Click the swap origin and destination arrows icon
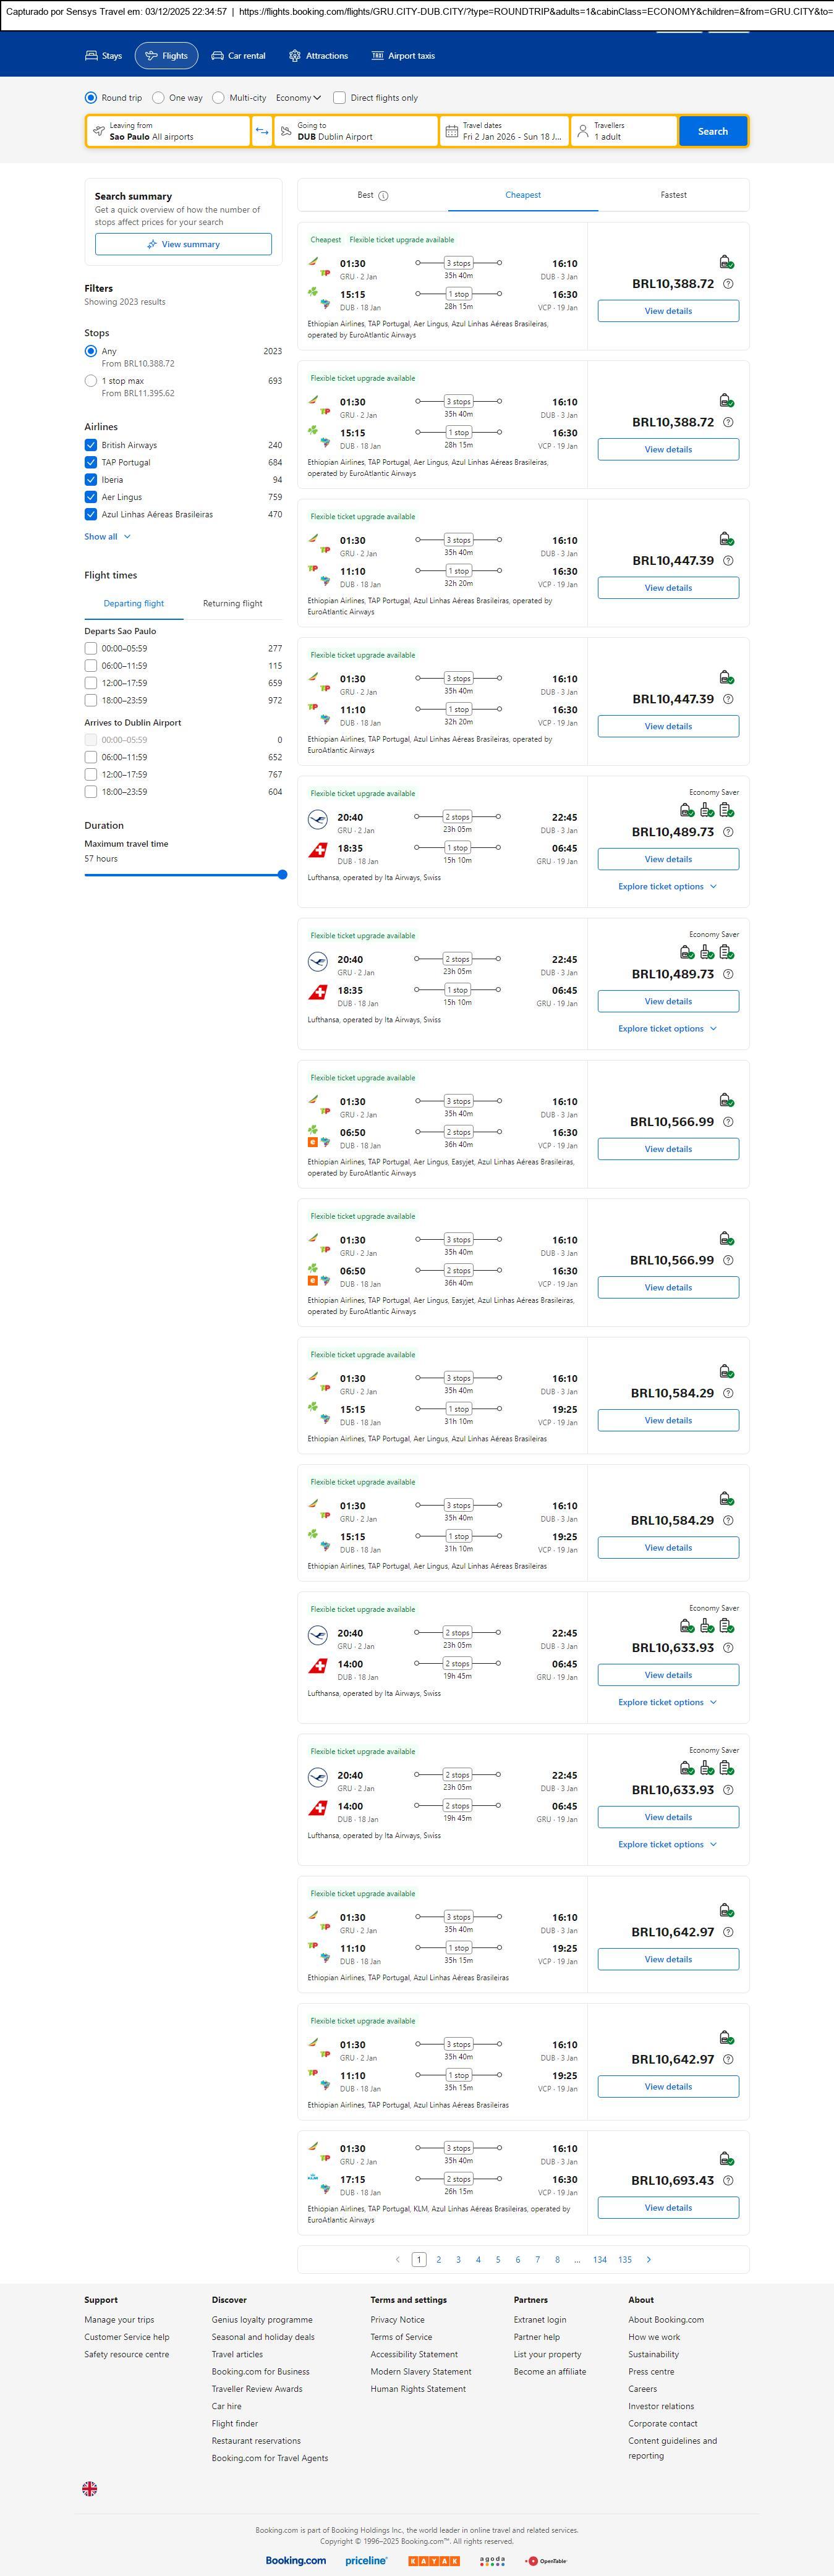 click(x=262, y=131)
